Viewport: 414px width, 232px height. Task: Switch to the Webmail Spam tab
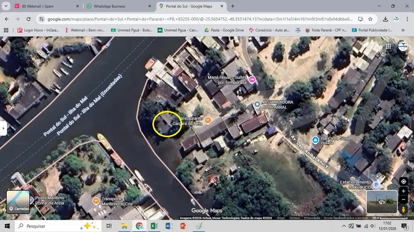point(46,6)
